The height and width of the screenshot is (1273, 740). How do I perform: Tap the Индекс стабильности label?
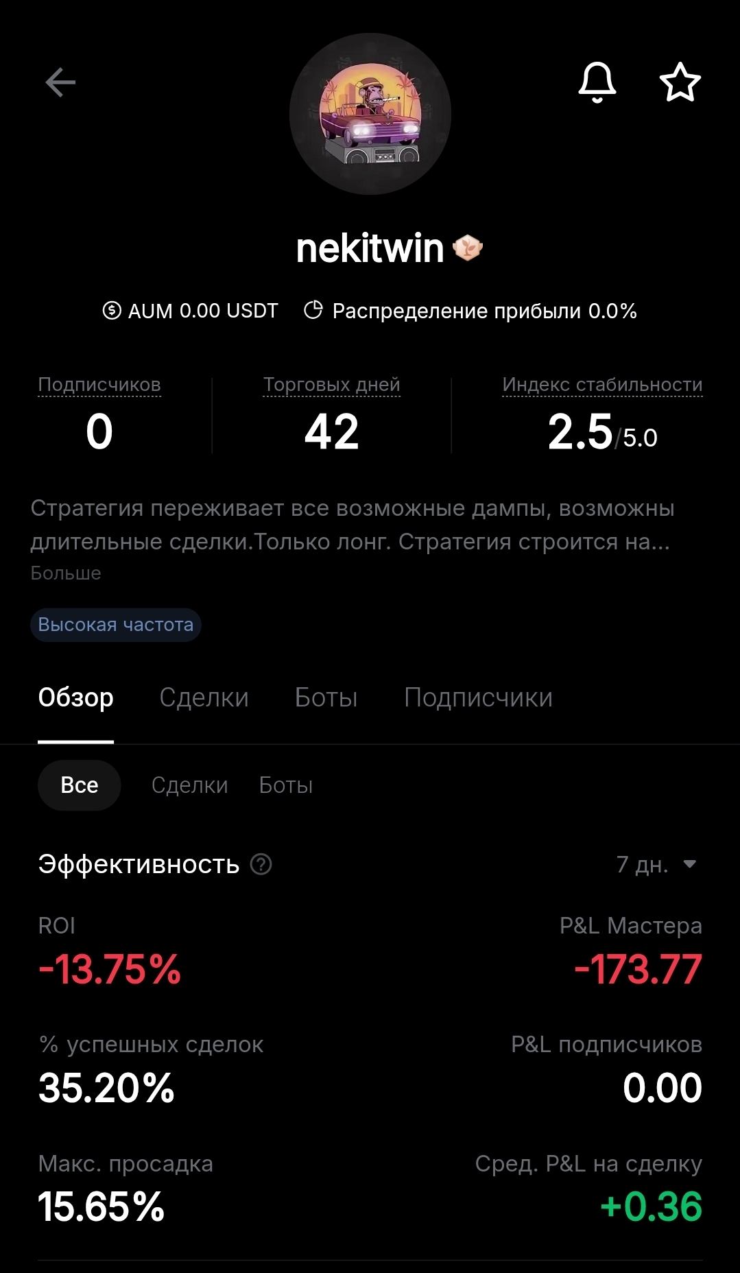tap(602, 385)
